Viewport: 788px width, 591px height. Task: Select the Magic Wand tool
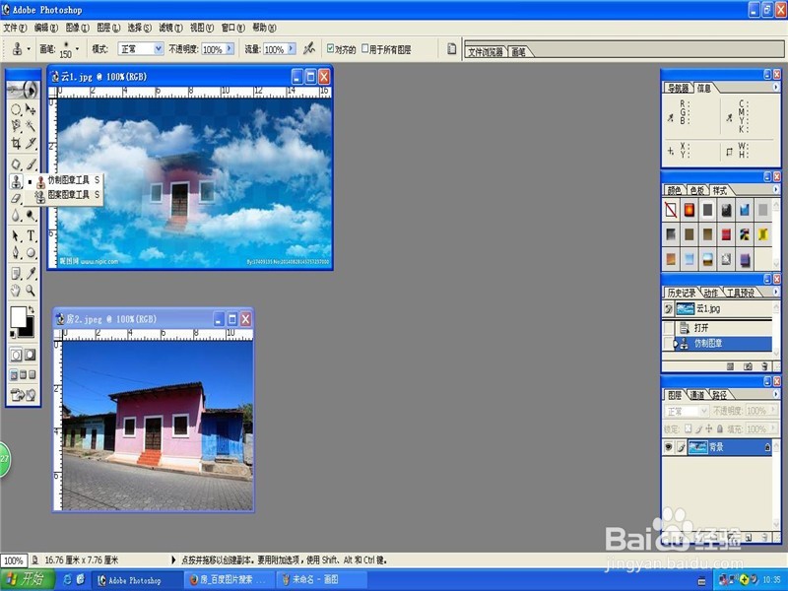pos(31,126)
